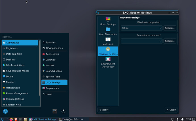Open Accessories category
The width and height of the screenshot is (196, 121).
54,54
